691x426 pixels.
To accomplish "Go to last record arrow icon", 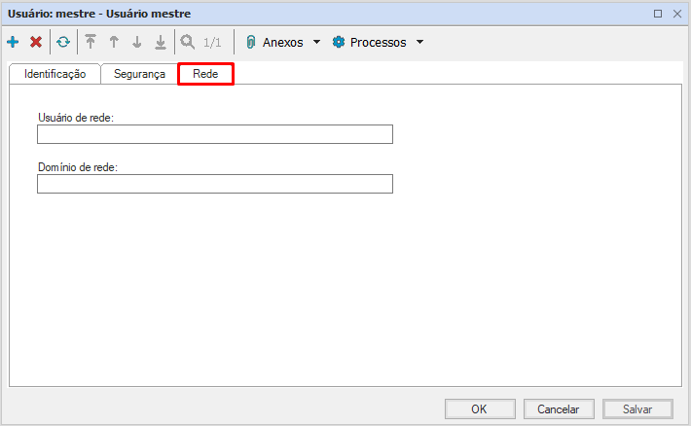I will [x=161, y=42].
